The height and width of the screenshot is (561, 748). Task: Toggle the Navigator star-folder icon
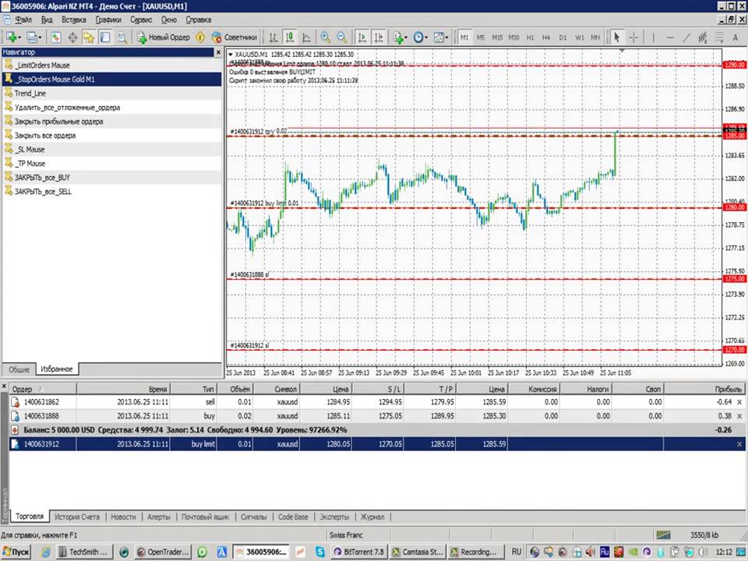pos(89,37)
